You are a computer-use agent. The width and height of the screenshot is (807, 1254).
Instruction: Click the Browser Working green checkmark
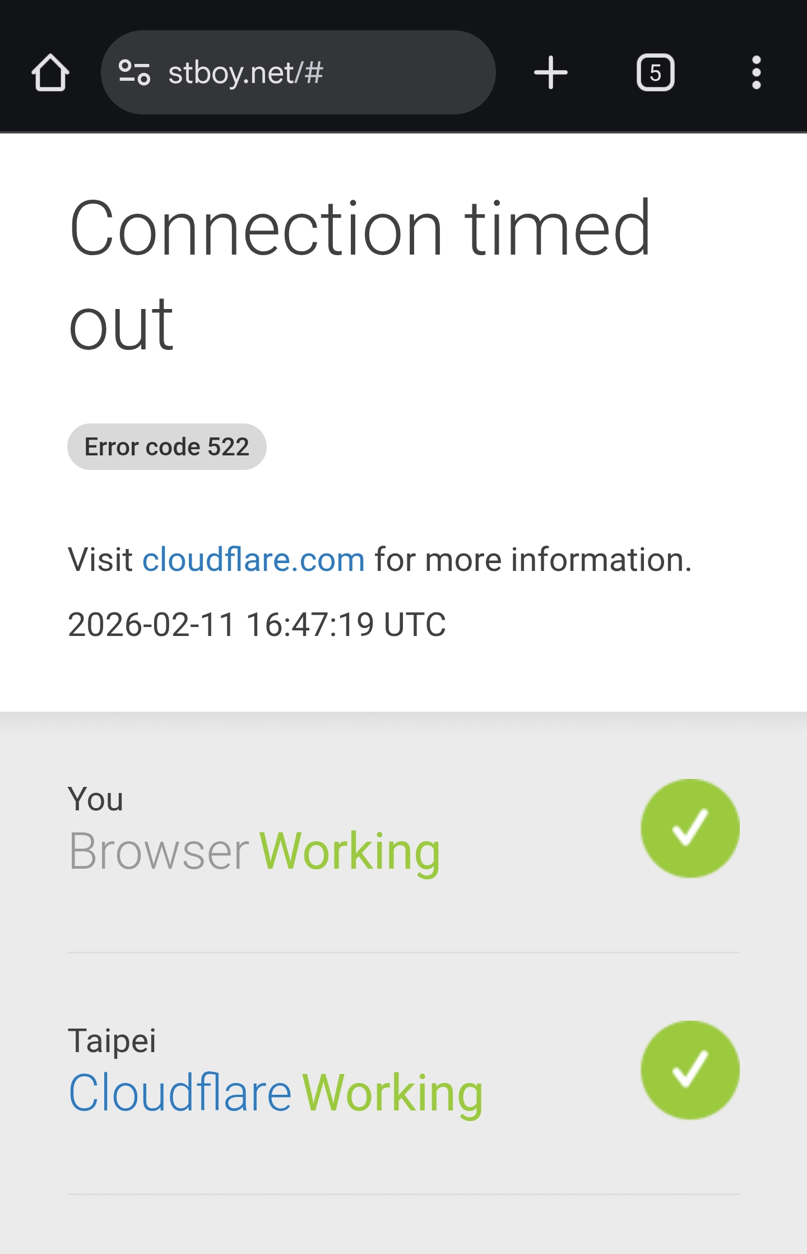[690, 828]
